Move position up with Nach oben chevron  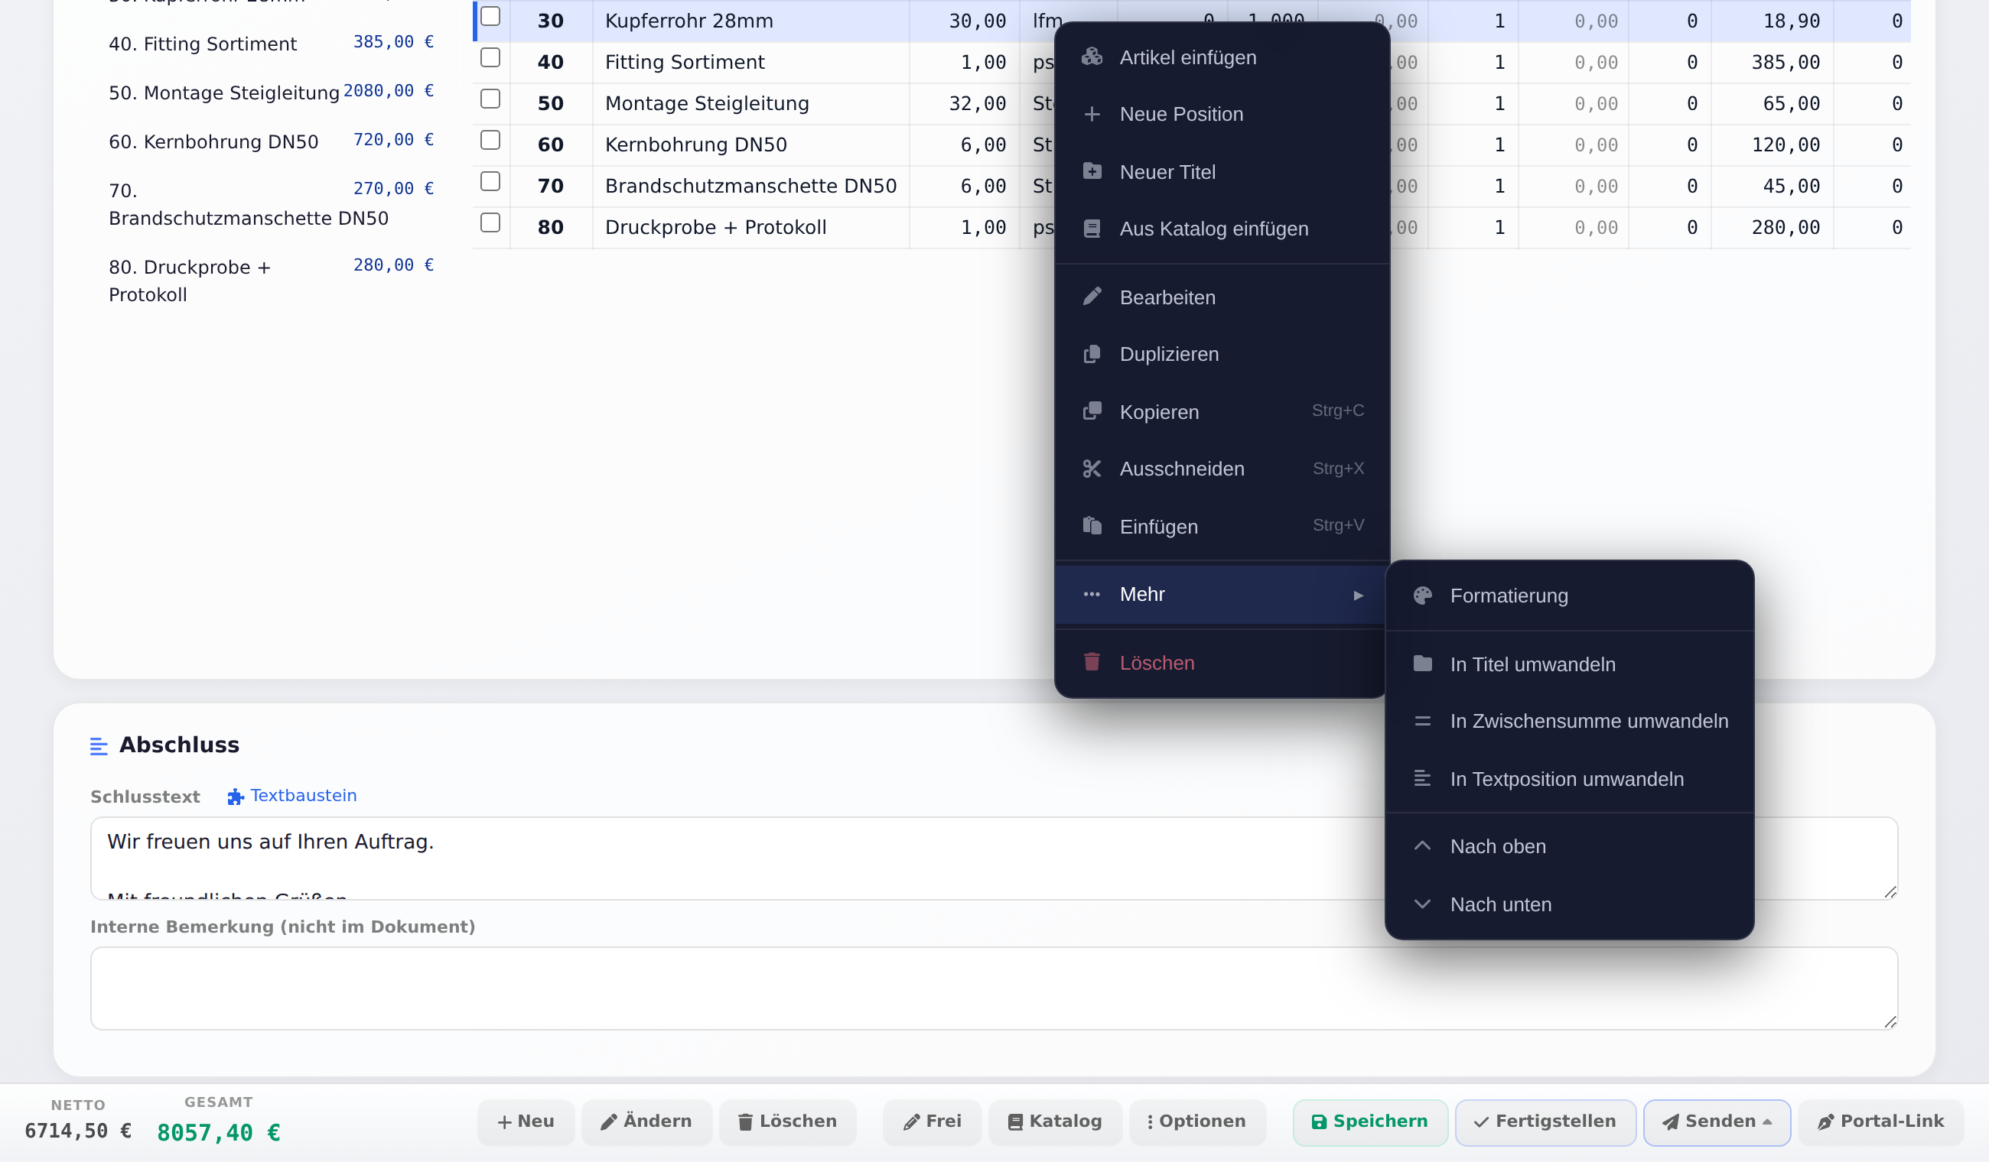click(x=1422, y=846)
